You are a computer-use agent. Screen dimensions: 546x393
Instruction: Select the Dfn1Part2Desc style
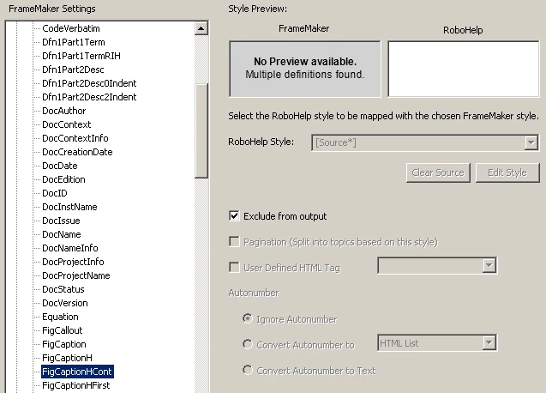click(x=73, y=70)
